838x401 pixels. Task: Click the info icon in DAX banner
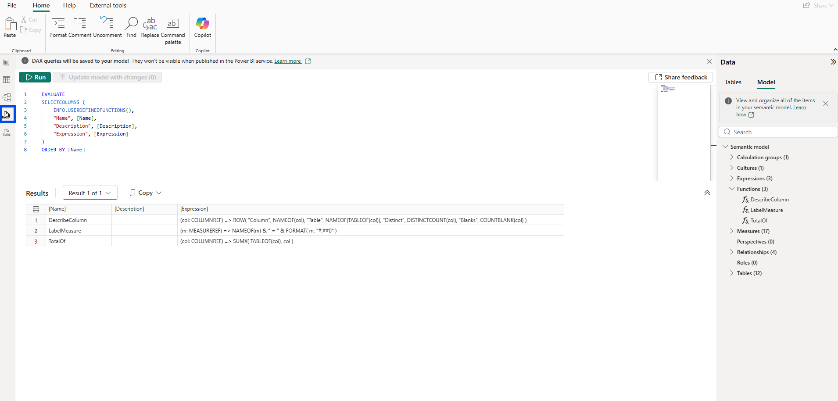tap(25, 61)
